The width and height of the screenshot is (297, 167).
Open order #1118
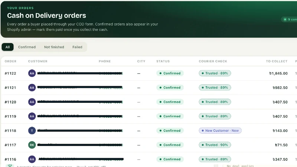[10, 131]
